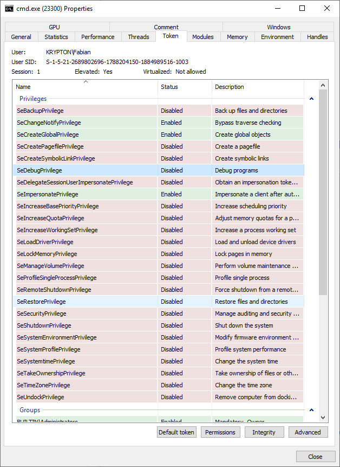The image size is (340, 467).
Task: Sort list by Name column header
Action: [85, 87]
